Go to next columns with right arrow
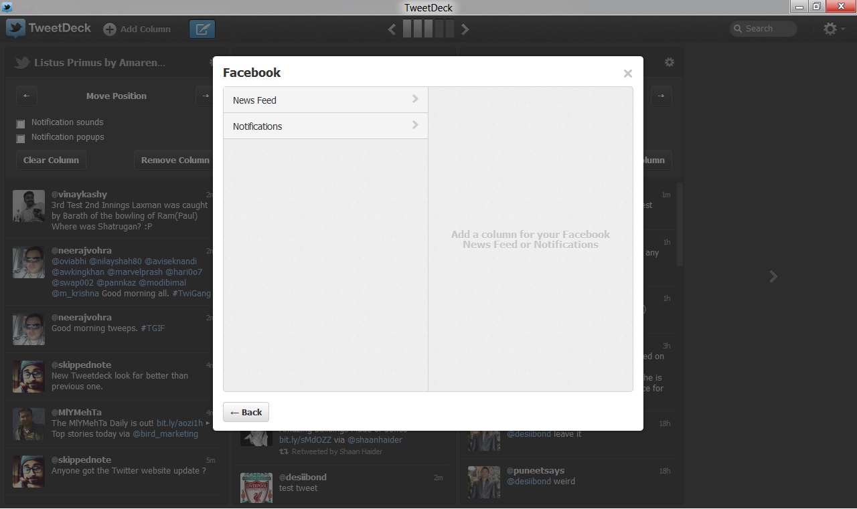This screenshot has height=509, width=857. click(465, 29)
